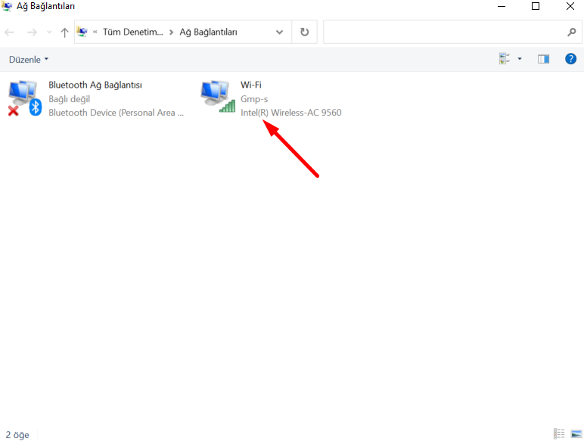Click Intel(R) Wireless-AC 9560 text
The image size is (584, 441).
tap(291, 113)
